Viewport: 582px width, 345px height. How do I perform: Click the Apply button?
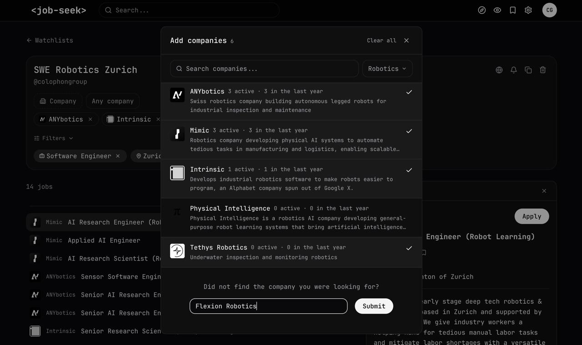pos(532,216)
